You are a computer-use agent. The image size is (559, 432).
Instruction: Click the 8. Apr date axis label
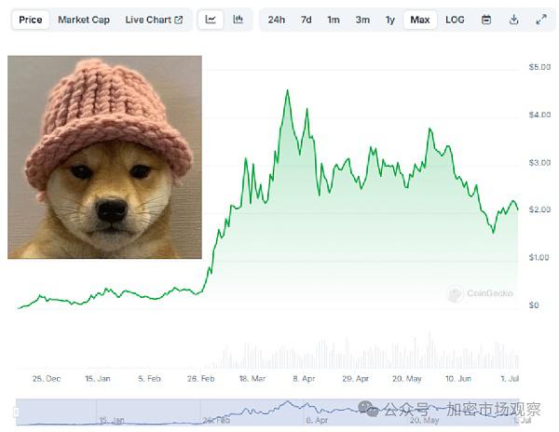(304, 379)
